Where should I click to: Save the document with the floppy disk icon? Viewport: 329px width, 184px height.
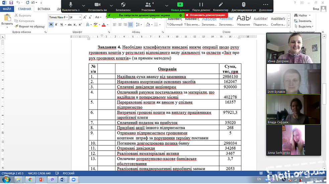pyautogui.click(x=11, y=3)
